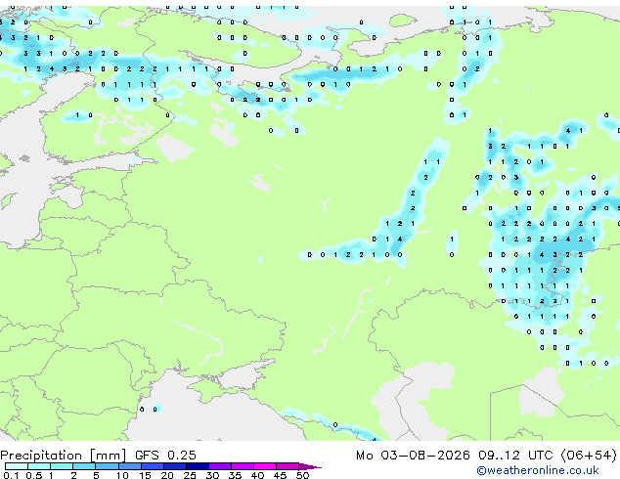Screen dimensions: 620x479
Task: Click the '50' legend scale label
Action: (302, 475)
